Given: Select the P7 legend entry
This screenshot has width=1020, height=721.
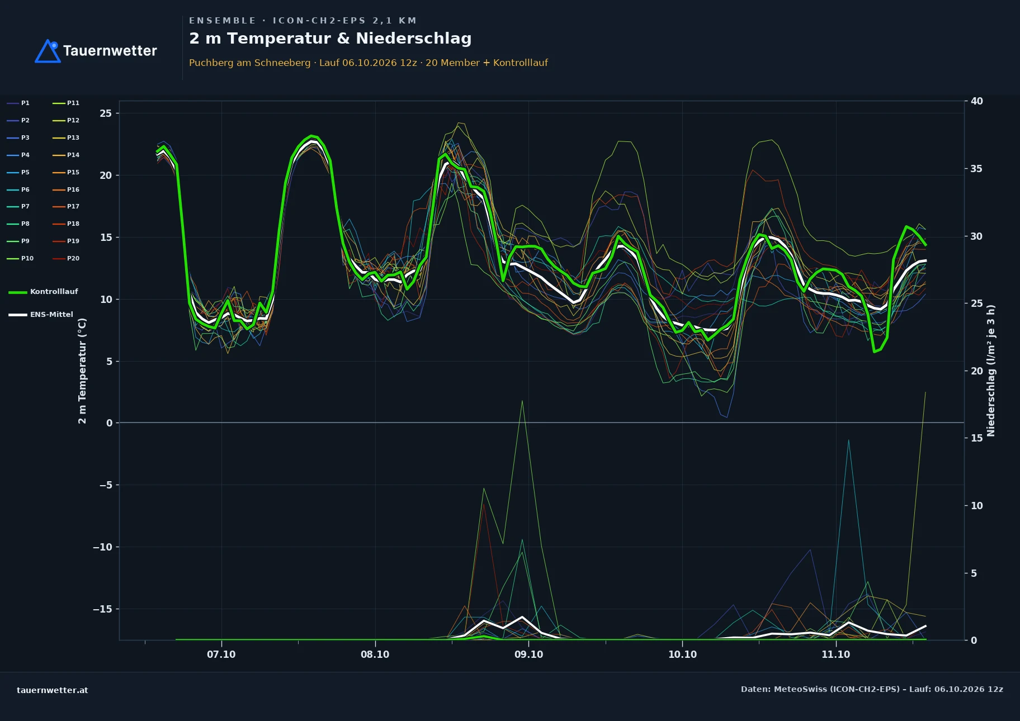Looking at the screenshot, I should [18, 206].
